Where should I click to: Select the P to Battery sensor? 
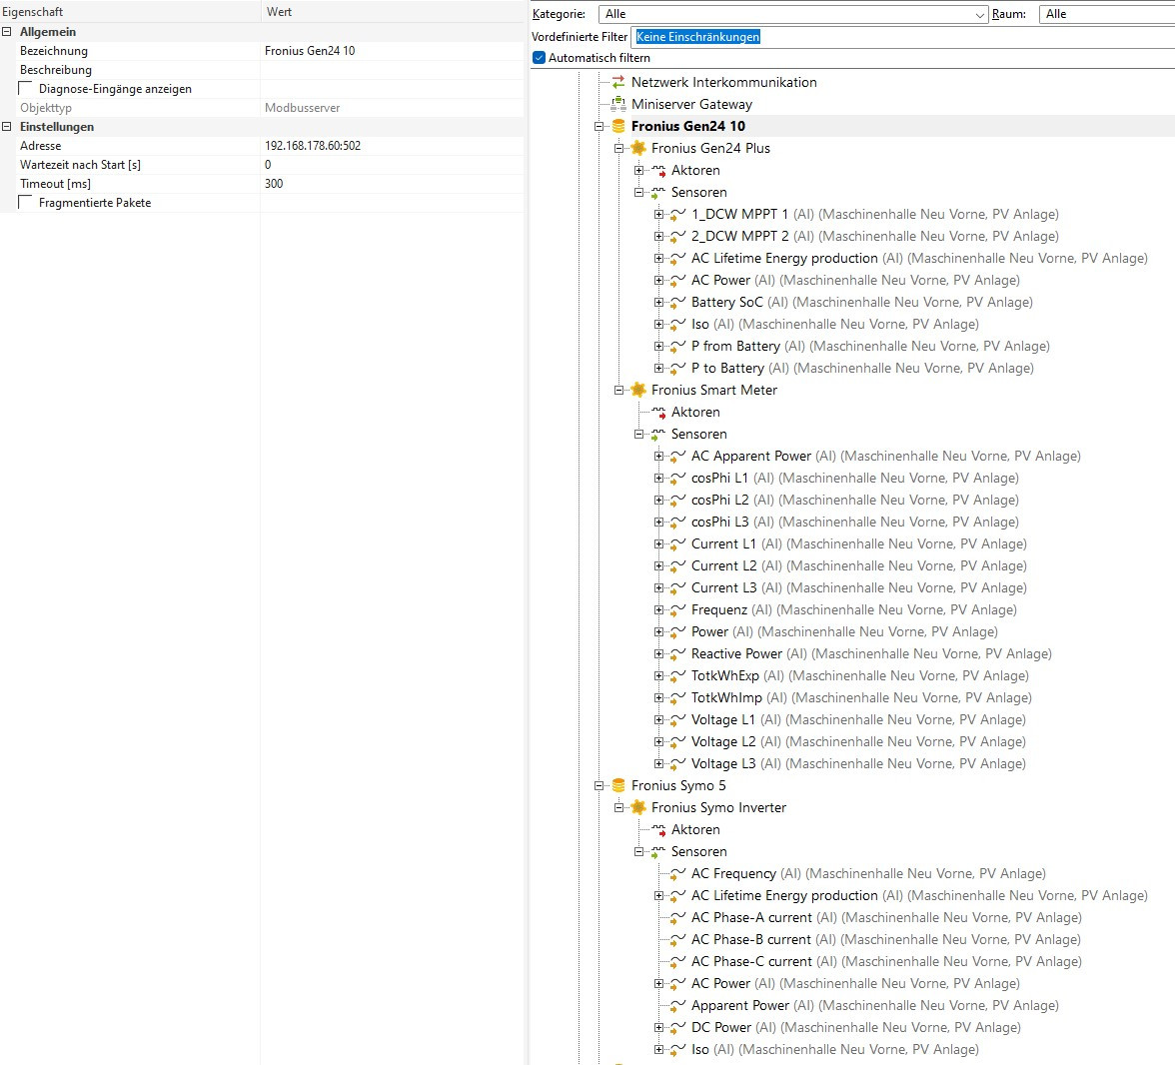[x=861, y=368]
